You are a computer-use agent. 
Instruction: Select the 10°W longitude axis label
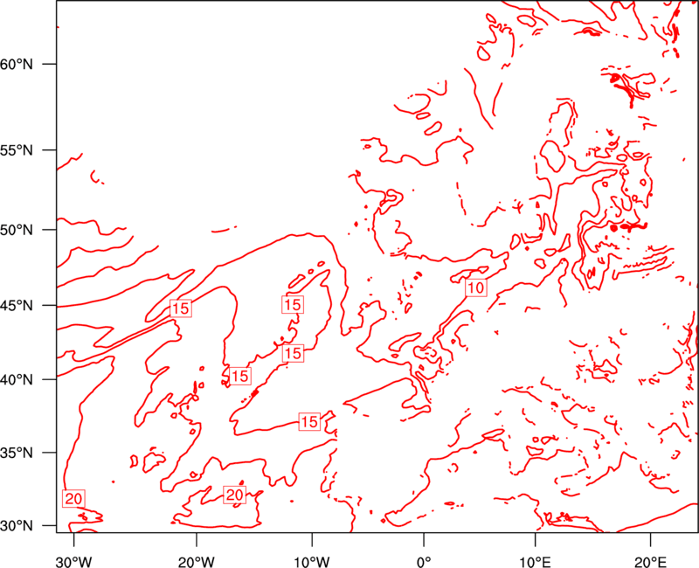tap(312, 562)
